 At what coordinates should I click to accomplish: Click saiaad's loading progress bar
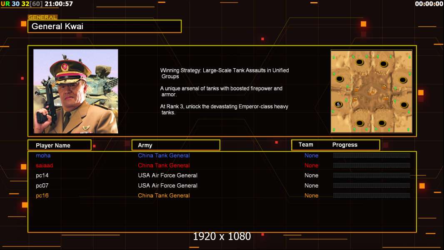pyautogui.click(x=372, y=165)
